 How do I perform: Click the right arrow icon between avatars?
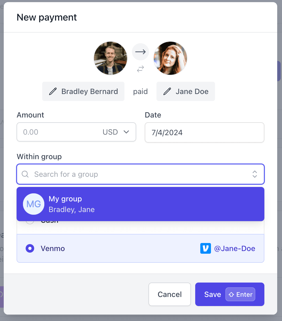coord(140,52)
